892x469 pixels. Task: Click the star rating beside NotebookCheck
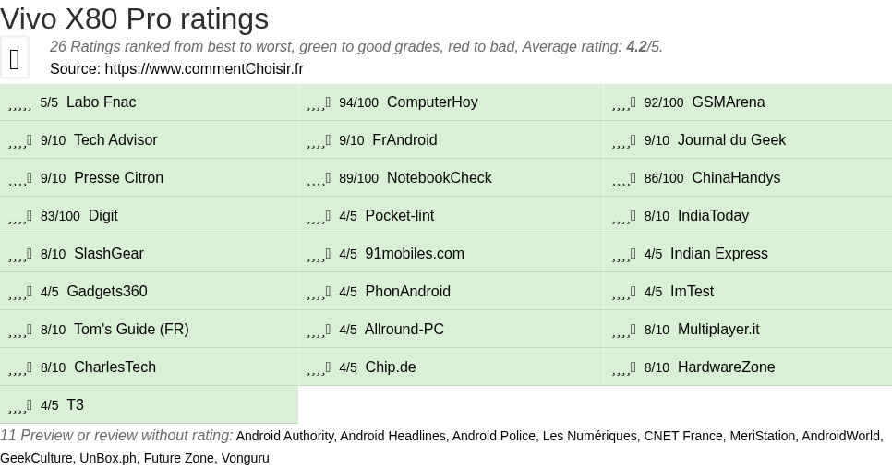[319, 179]
